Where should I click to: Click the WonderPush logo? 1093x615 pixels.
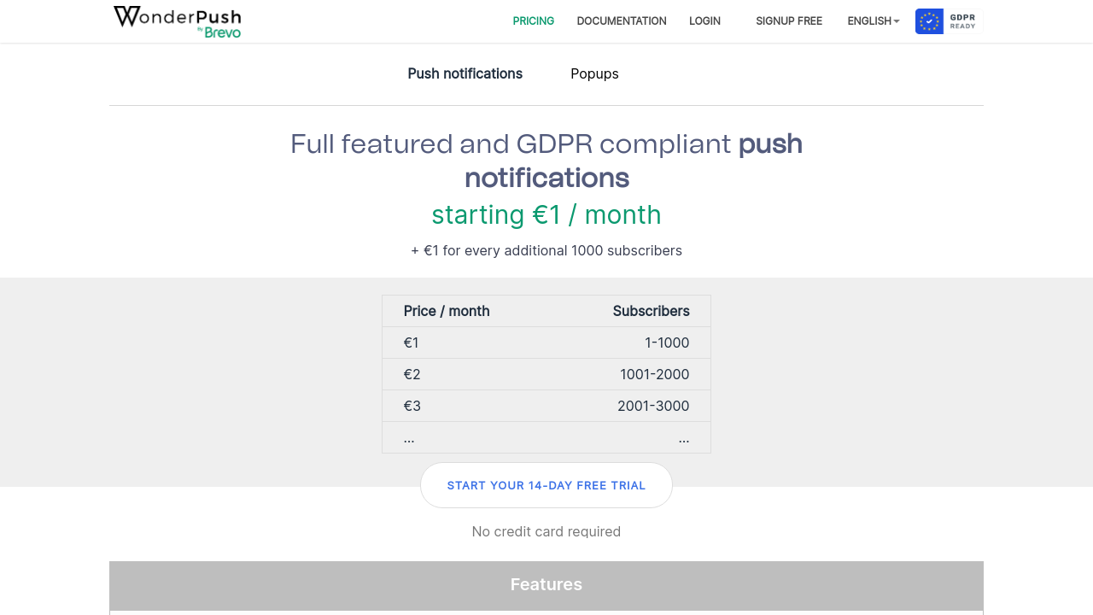click(176, 16)
